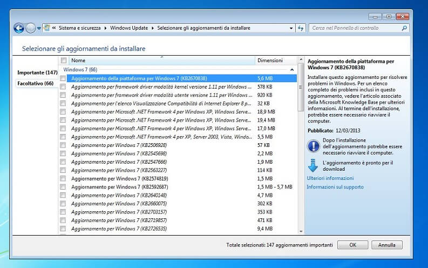The image size is (428, 268).
Task: Expand the 'Sistema e sicurezza' breadcrumb arrow
Action: pyautogui.click(x=105, y=28)
